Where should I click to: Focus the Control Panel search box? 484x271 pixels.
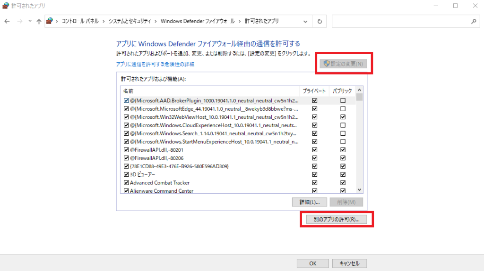406,21
